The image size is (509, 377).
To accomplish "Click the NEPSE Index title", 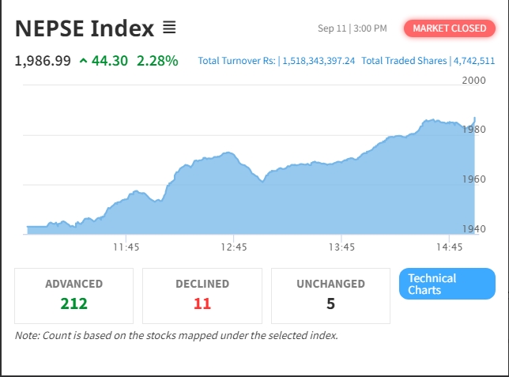I will pos(85,28).
